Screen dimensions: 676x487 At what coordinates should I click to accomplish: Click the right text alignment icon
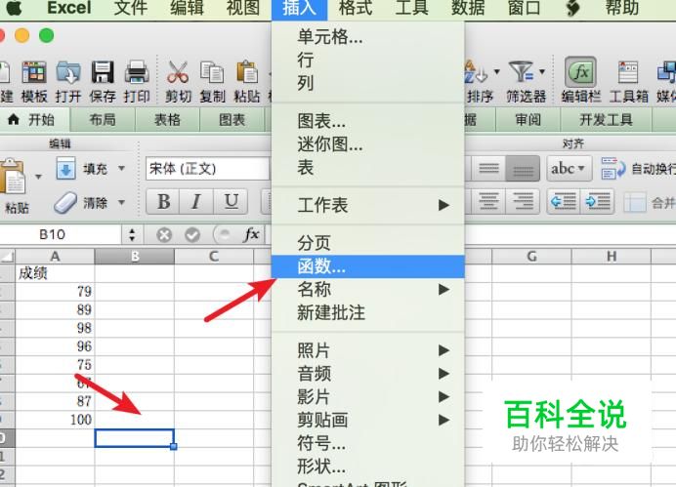tap(523, 201)
